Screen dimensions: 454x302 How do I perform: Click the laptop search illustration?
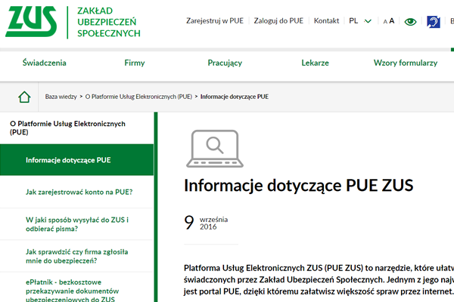(x=214, y=147)
